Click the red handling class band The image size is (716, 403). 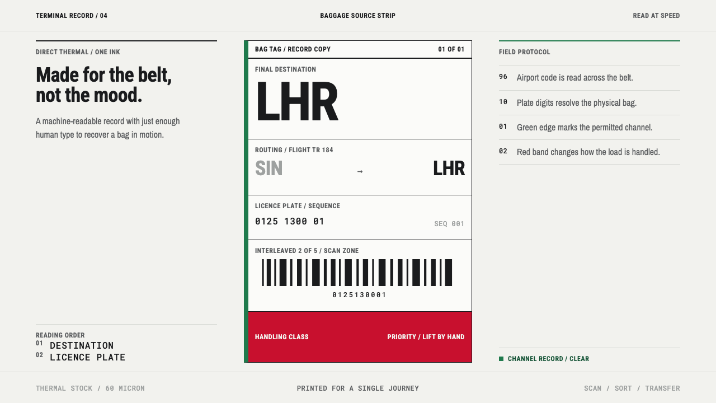pyautogui.click(x=360, y=337)
